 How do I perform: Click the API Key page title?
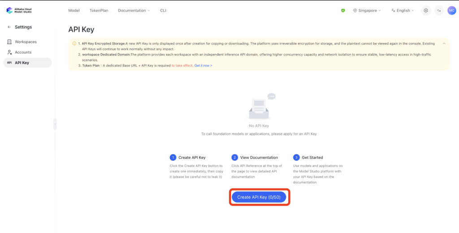[x=81, y=30]
